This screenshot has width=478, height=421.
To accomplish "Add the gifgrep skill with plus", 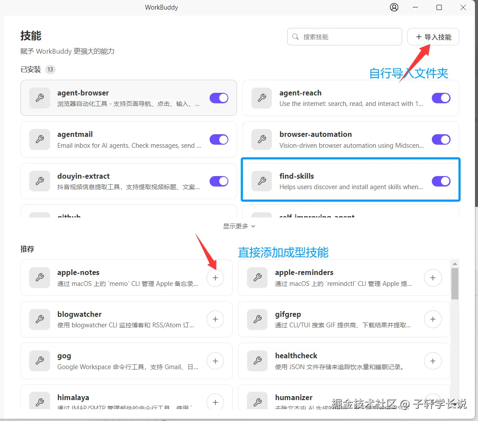I will [433, 319].
